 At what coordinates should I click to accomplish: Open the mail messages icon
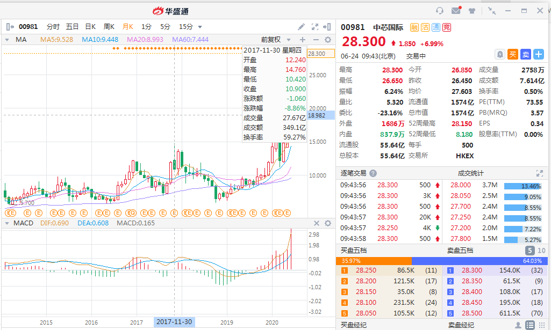[456, 11]
